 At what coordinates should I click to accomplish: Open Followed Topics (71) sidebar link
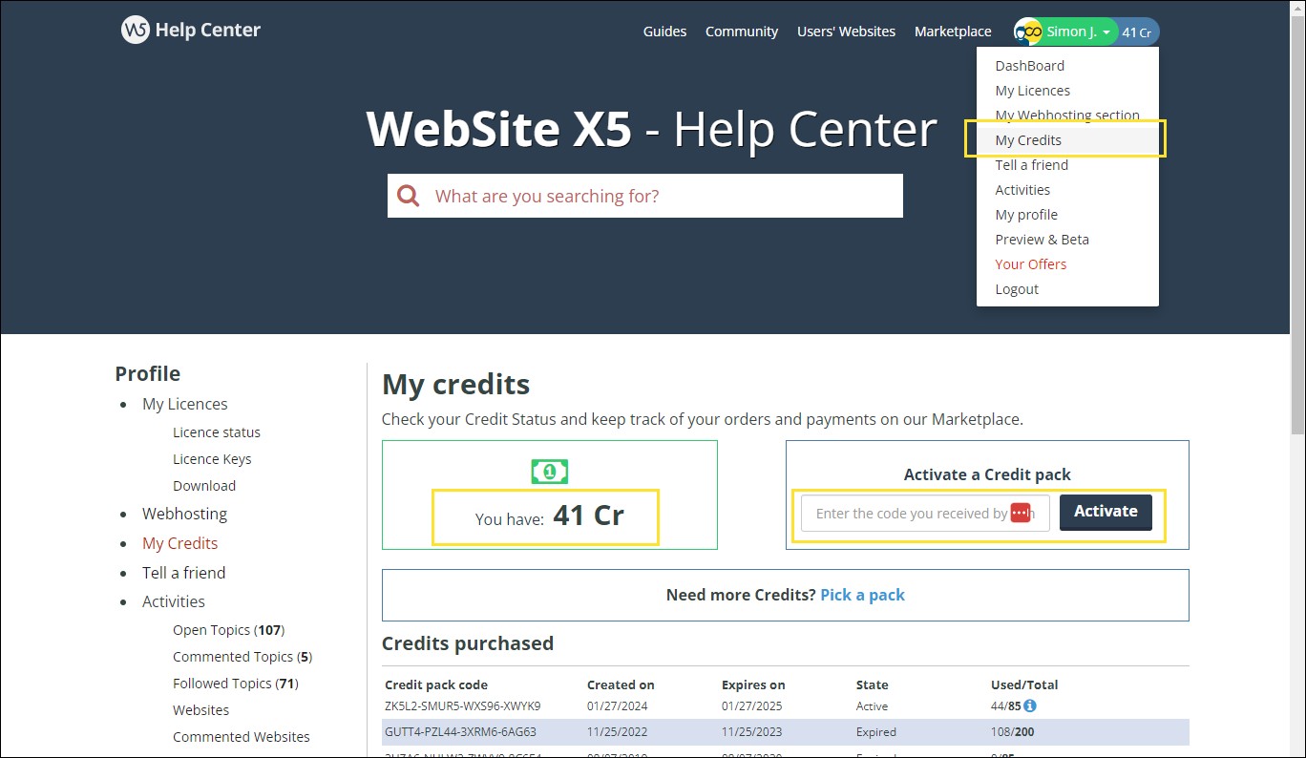pos(236,684)
